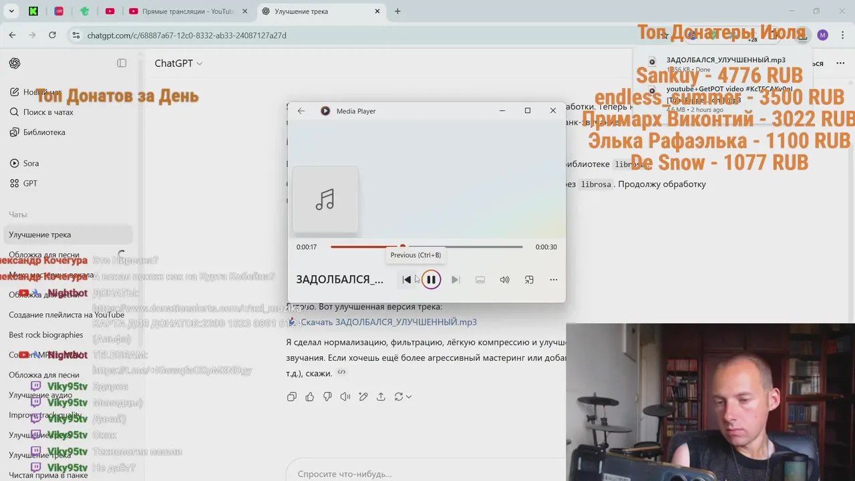Open the ChatGPT model selector dropdown
The width and height of the screenshot is (855, 481).
coord(178,63)
